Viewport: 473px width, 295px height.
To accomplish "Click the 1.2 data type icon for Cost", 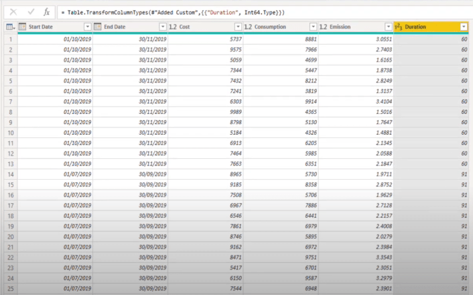I will [x=173, y=27].
